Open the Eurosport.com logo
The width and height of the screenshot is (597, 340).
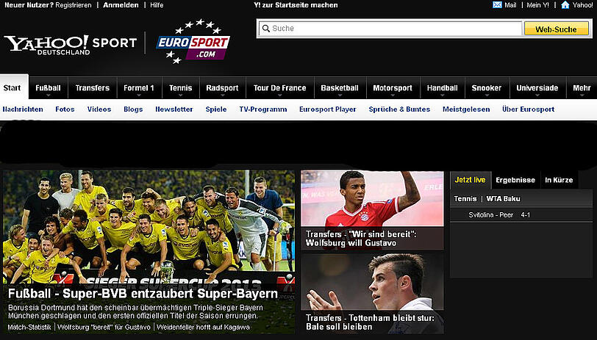pos(193,42)
